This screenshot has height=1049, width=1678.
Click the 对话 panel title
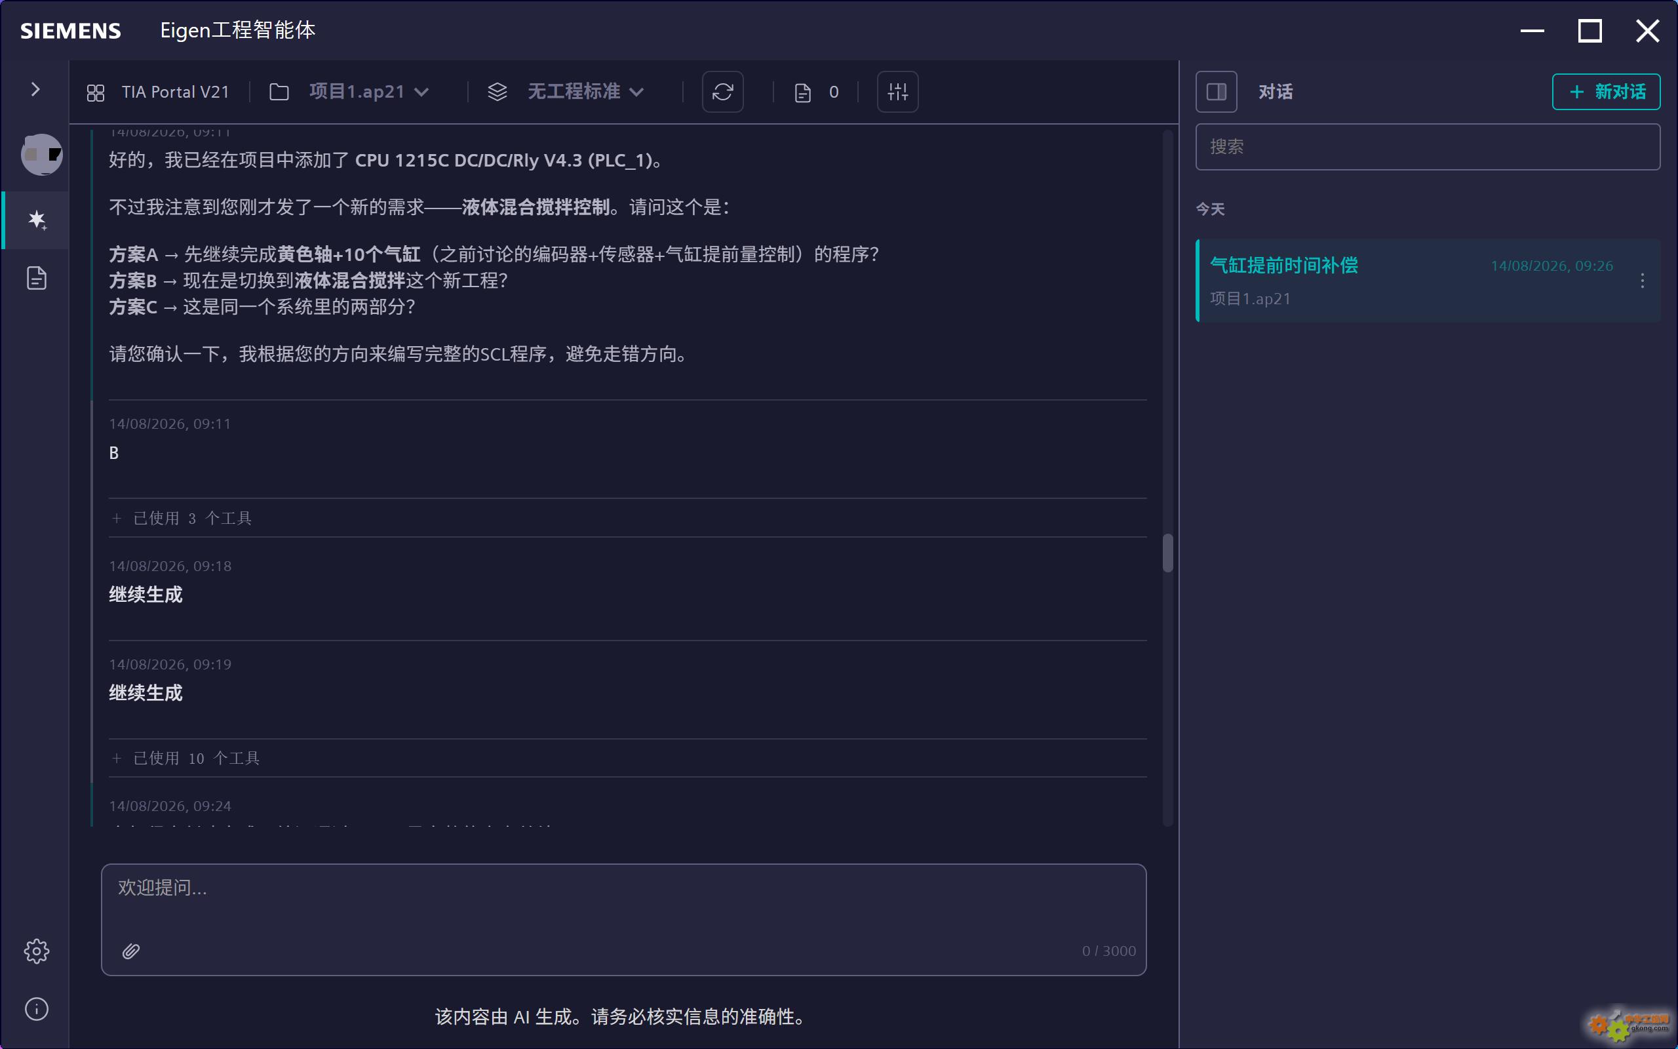1275,92
